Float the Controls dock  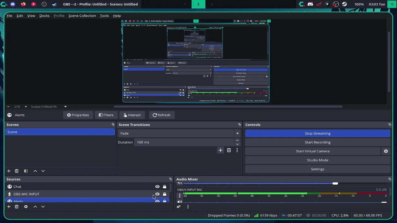[390, 125]
